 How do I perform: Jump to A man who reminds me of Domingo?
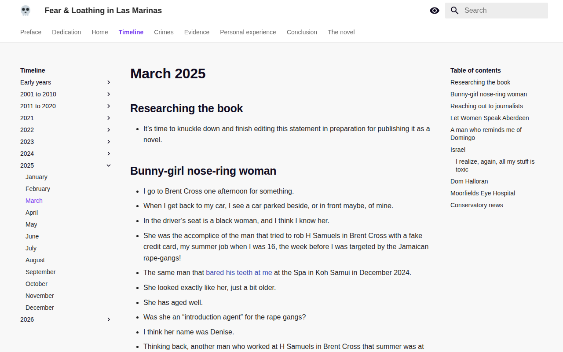click(486, 134)
